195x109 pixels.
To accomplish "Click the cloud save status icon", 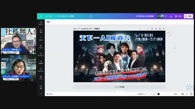I will tap(91, 16).
